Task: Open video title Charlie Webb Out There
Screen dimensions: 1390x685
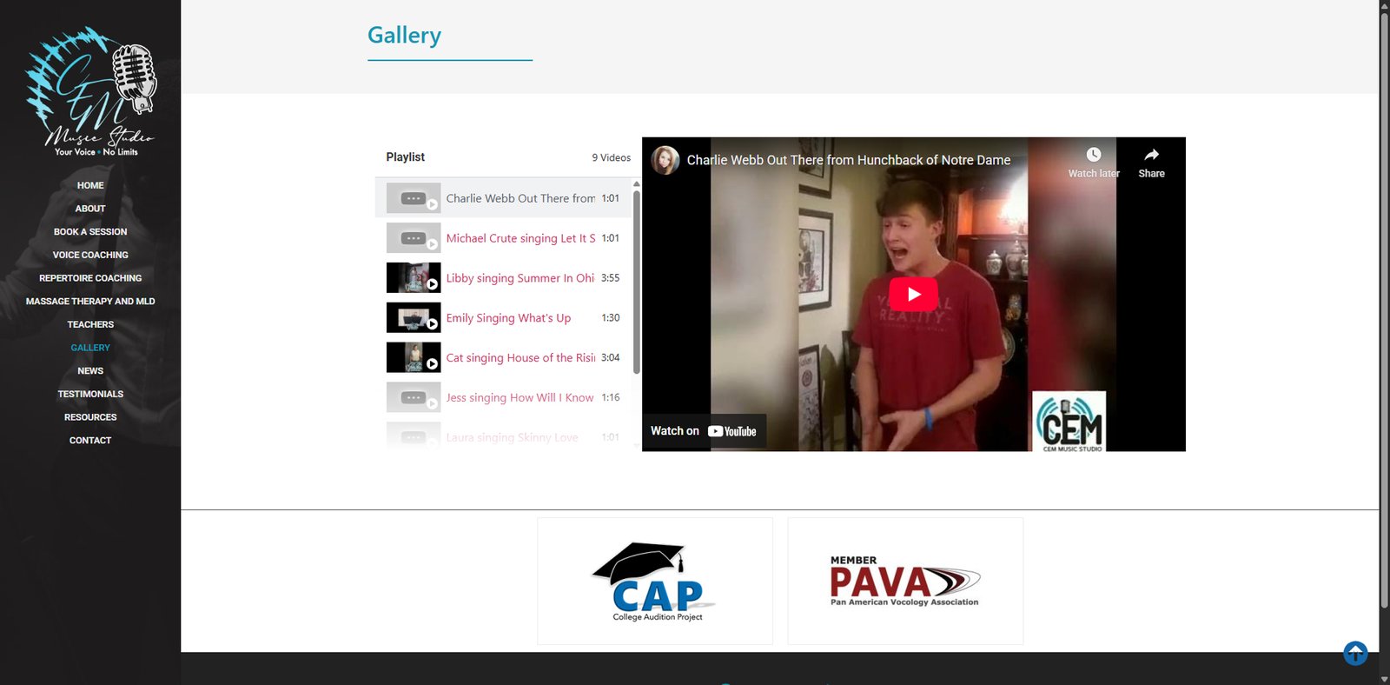Action: coord(848,160)
